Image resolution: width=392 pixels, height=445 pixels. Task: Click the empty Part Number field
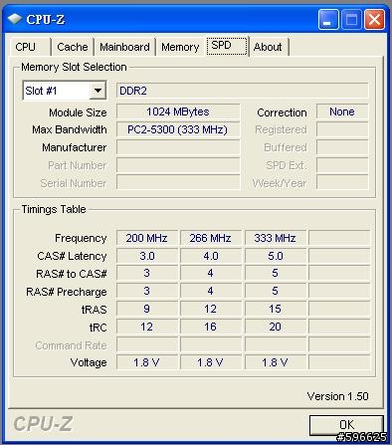click(x=178, y=165)
